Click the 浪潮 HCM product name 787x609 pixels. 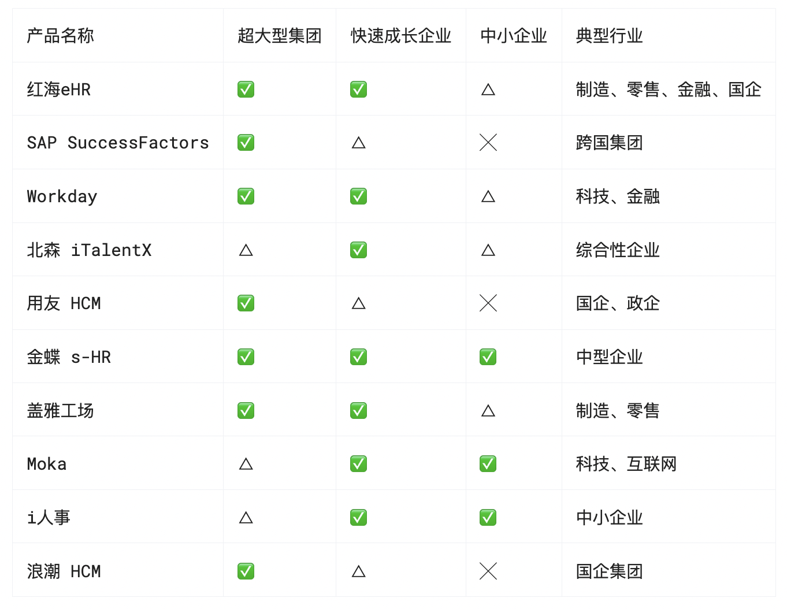[64, 571]
